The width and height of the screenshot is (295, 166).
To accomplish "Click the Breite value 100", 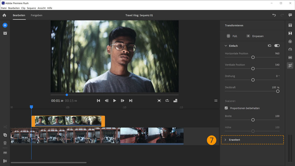I will click(277, 116).
